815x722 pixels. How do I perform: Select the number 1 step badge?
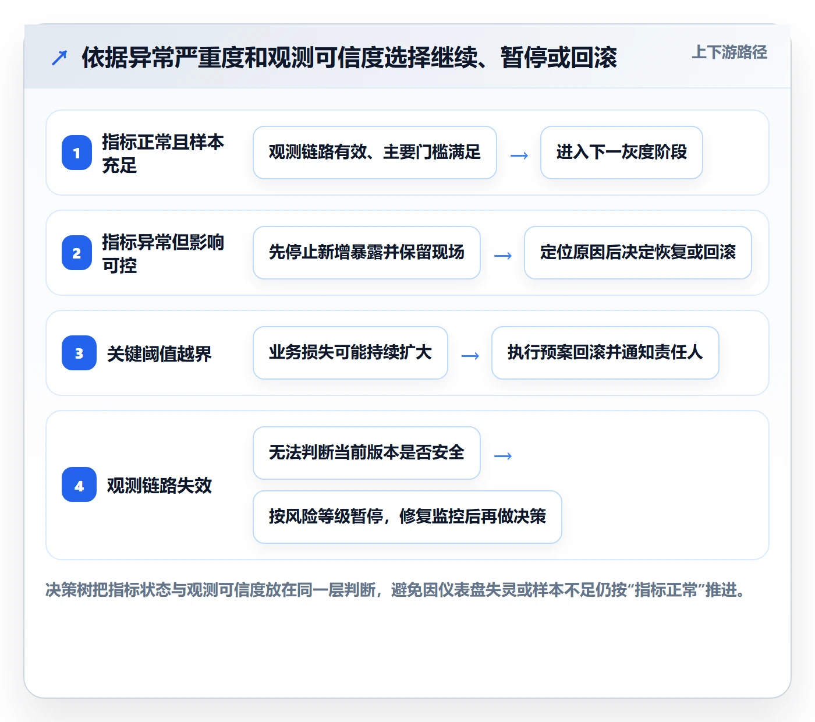[77, 153]
